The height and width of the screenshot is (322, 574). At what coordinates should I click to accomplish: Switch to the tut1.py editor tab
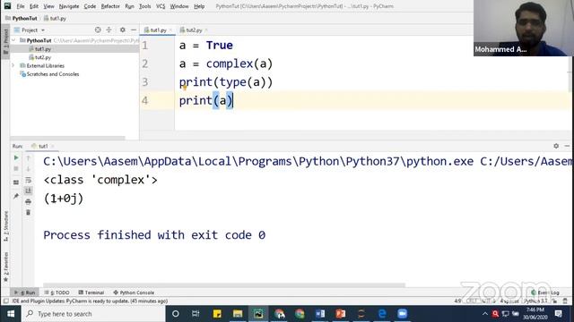point(158,30)
